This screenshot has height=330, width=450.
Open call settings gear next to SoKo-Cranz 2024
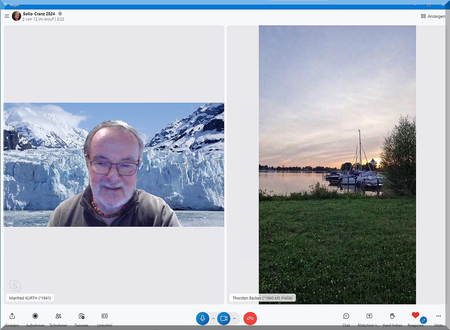coord(60,14)
